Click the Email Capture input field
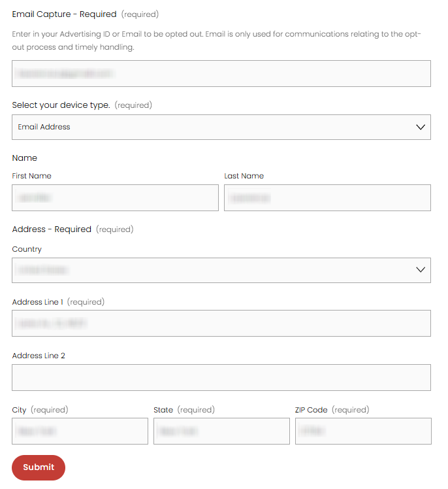The width and height of the screenshot is (448, 489). click(221, 74)
